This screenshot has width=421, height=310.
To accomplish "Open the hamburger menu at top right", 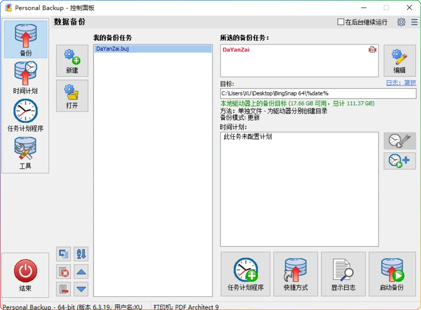I will pyautogui.click(x=414, y=22).
